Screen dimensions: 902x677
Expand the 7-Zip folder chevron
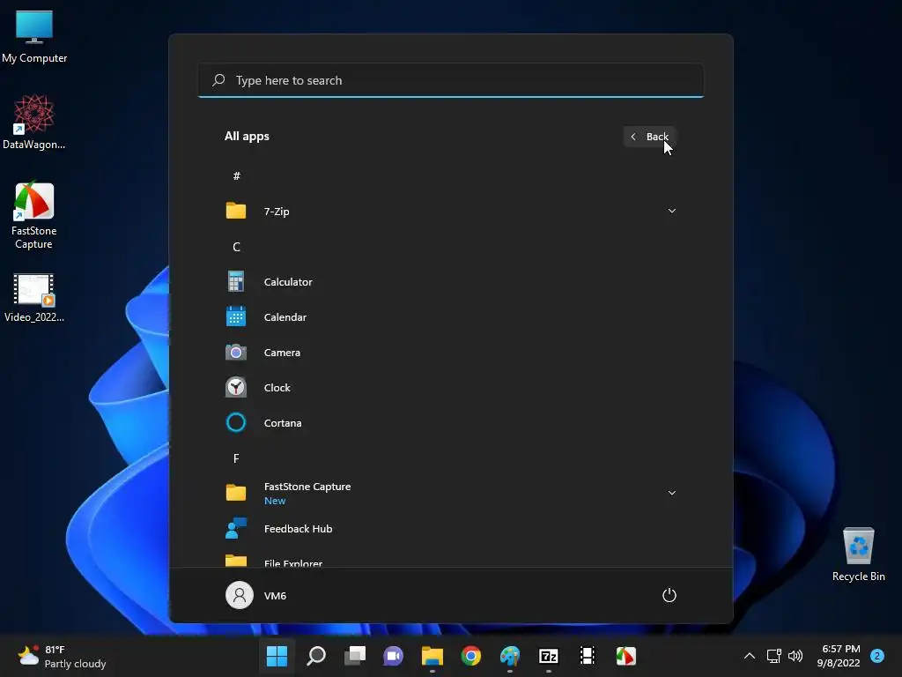point(671,212)
